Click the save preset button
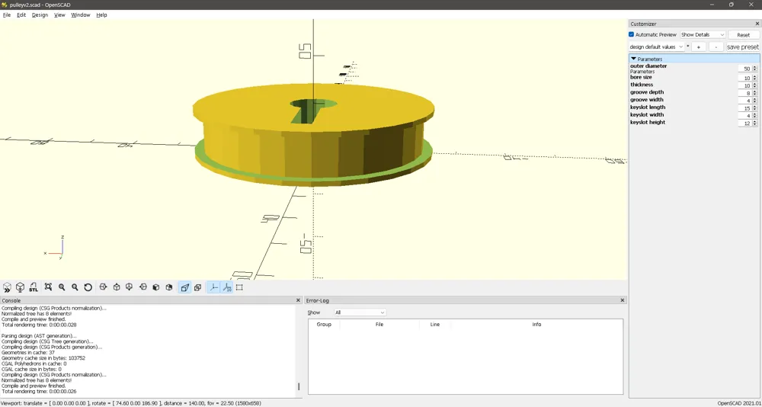762x407 pixels. tap(742, 46)
